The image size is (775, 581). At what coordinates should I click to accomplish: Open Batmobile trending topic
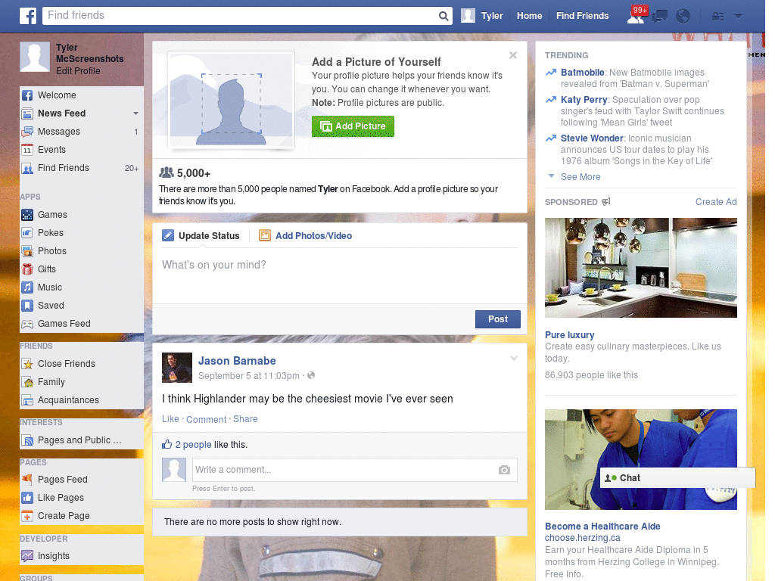[x=582, y=73]
